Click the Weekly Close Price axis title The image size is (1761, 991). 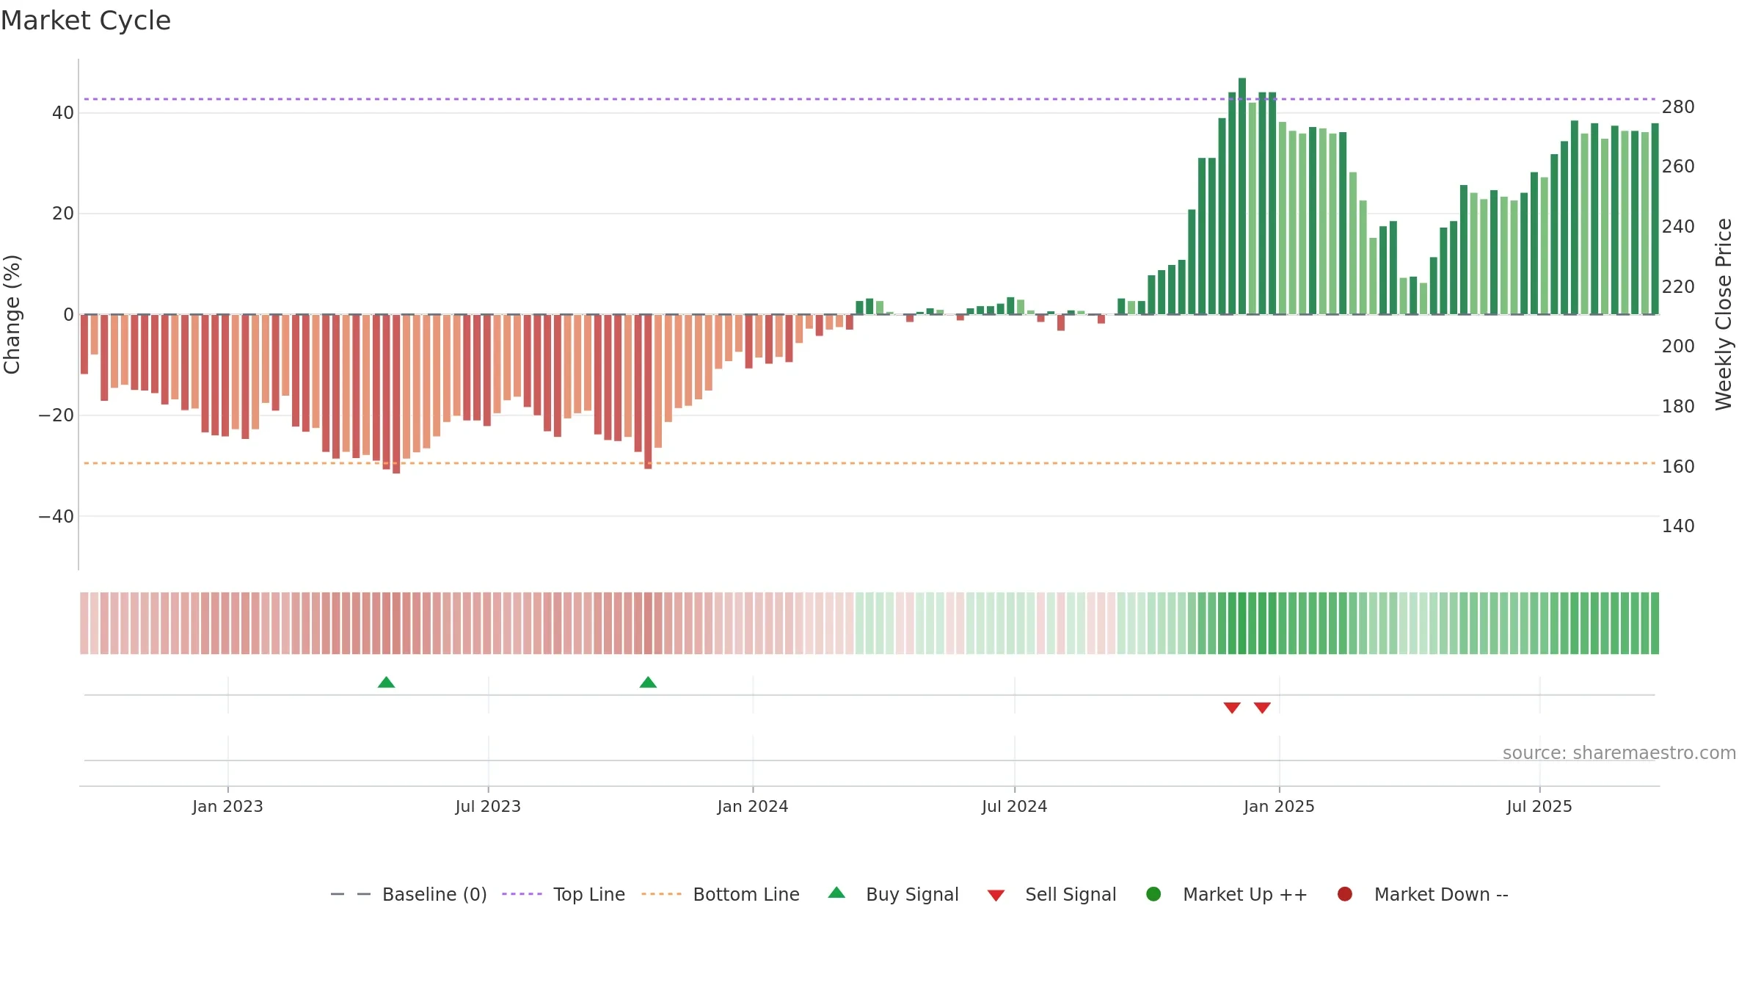click(x=1724, y=314)
